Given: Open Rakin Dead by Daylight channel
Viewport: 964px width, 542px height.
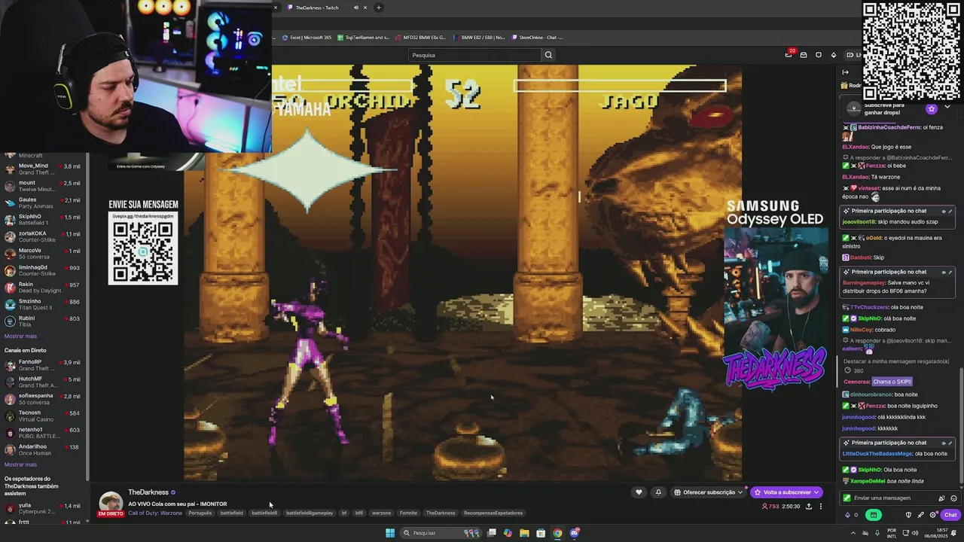Looking at the screenshot, I should [43, 287].
